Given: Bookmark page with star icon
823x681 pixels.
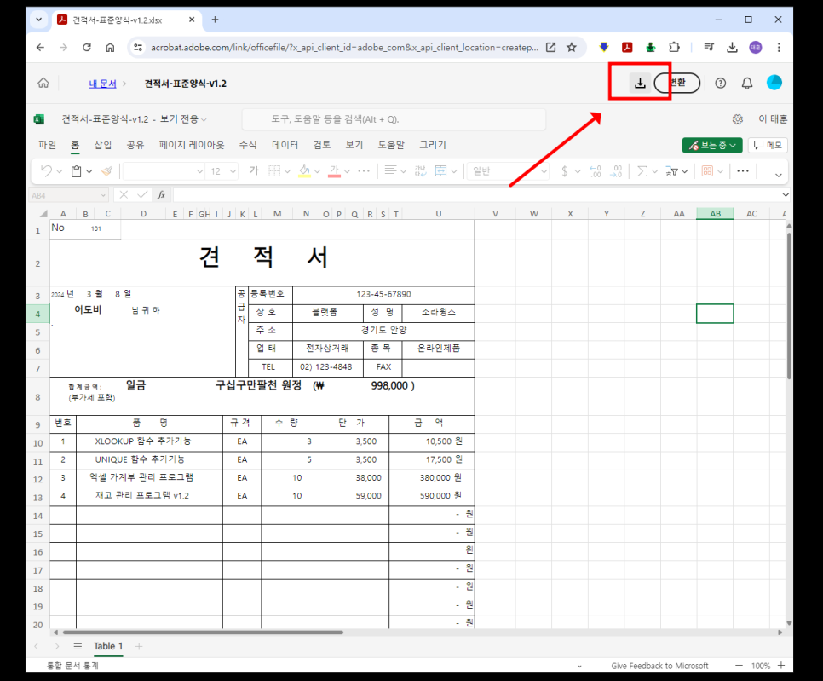Looking at the screenshot, I should coord(572,47).
